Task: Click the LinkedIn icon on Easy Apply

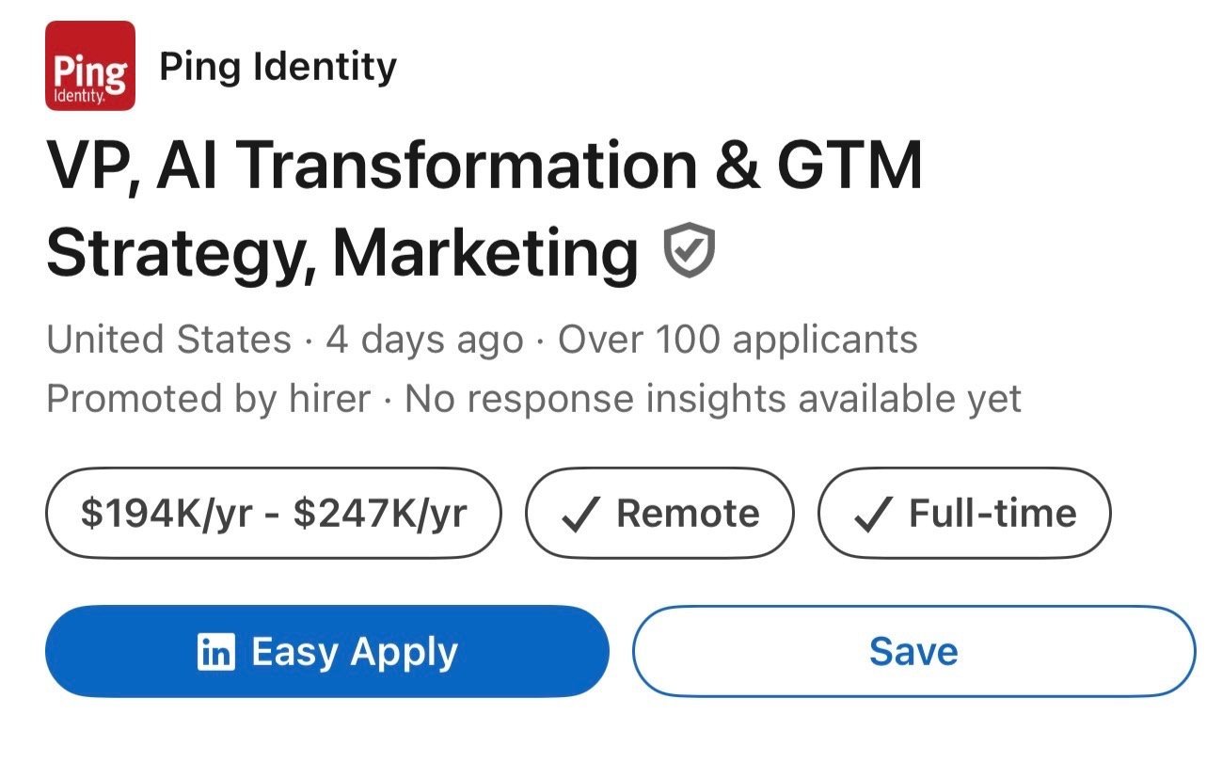Action: [215, 652]
